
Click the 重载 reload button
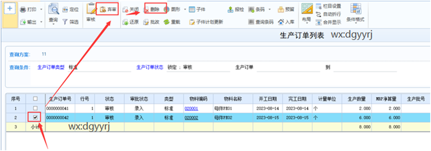(172, 22)
